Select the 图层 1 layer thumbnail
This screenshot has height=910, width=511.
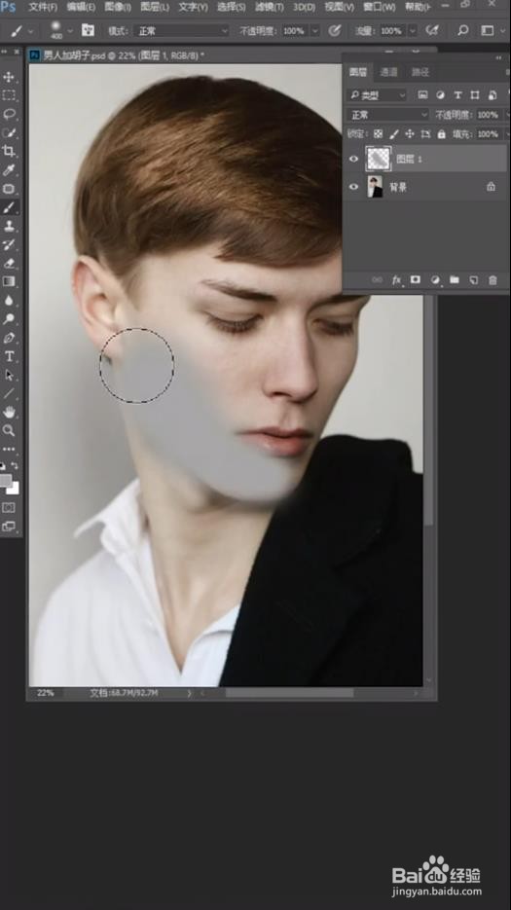[x=378, y=159]
